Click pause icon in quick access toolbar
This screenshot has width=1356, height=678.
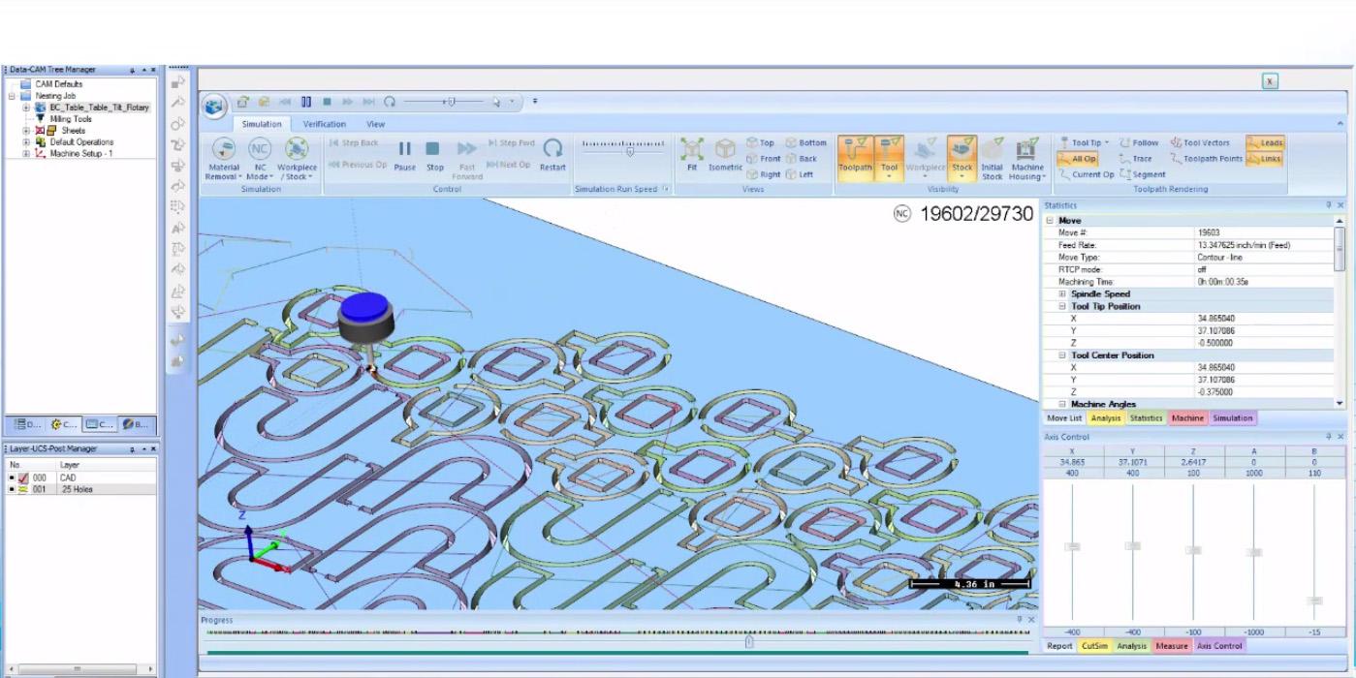click(x=306, y=102)
